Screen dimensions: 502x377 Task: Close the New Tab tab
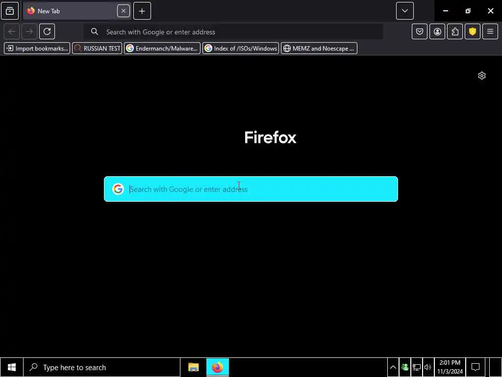pyautogui.click(x=123, y=11)
